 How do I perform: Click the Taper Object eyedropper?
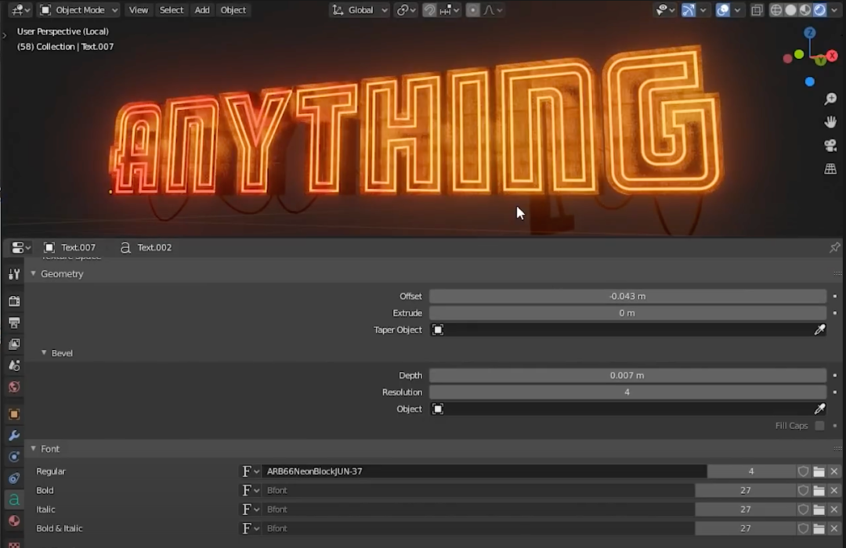[x=819, y=330]
